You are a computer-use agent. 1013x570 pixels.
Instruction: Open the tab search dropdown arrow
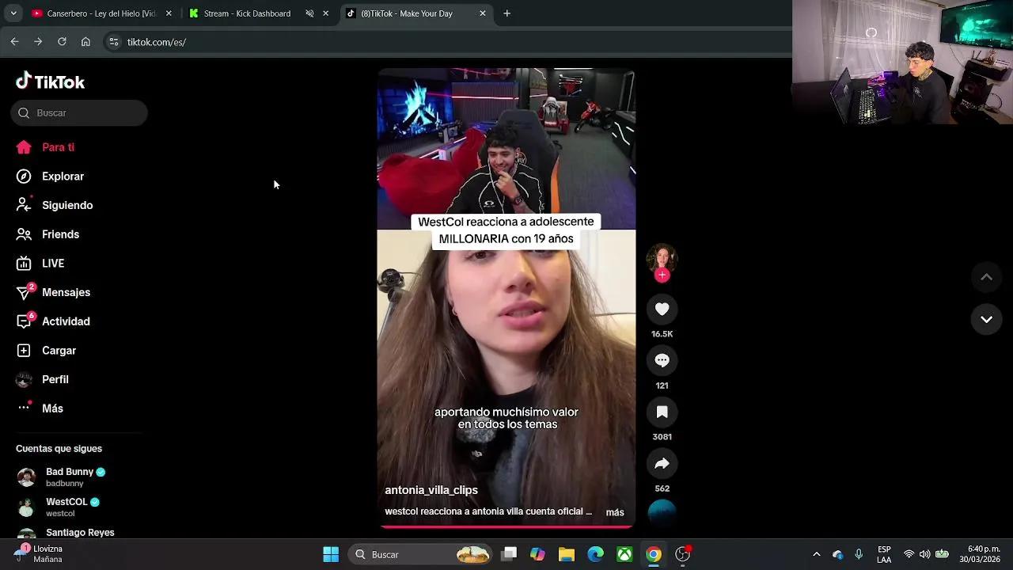(x=13, y=13)
